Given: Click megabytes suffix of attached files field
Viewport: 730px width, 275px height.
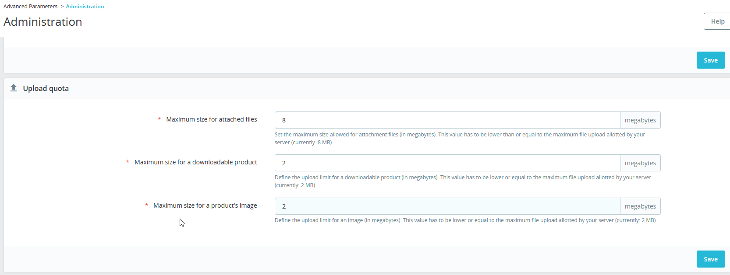Looking at the screenshot, I should tap(640, 120).
